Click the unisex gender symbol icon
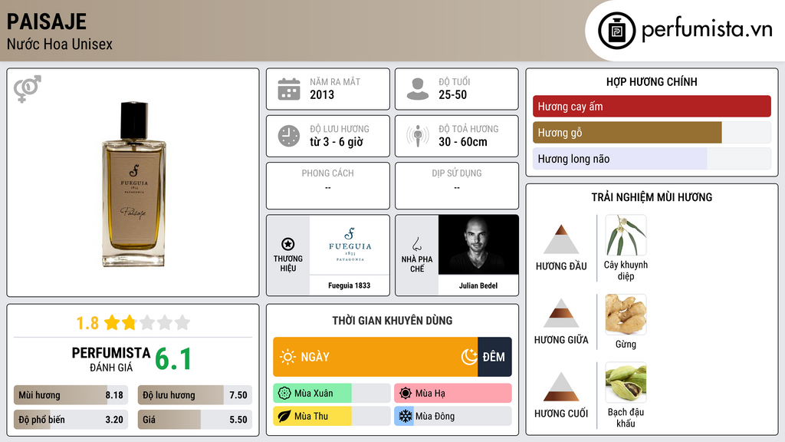The image size is (785, 442). (27, 89)
